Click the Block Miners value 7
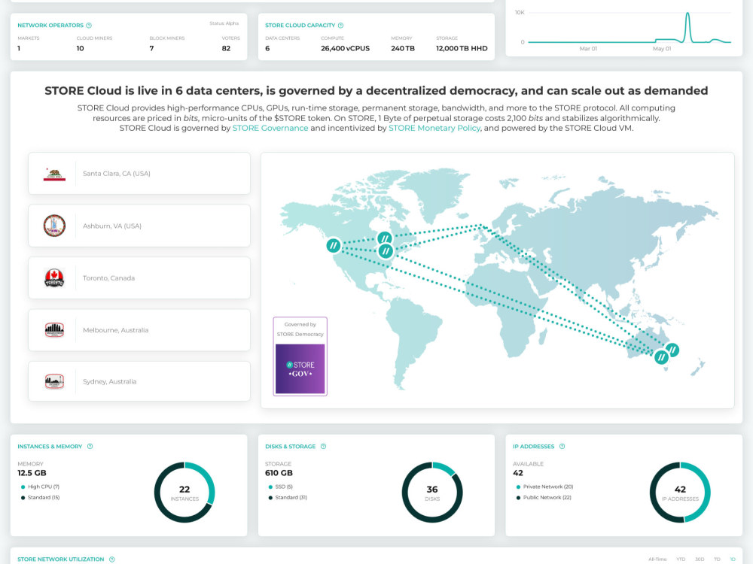 click(x=152, y=48)
